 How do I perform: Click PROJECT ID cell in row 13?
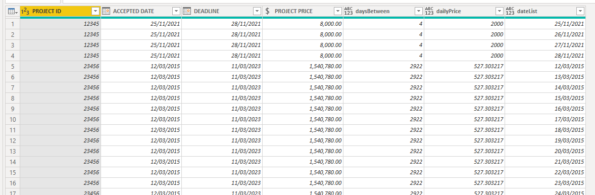point(60,152)
